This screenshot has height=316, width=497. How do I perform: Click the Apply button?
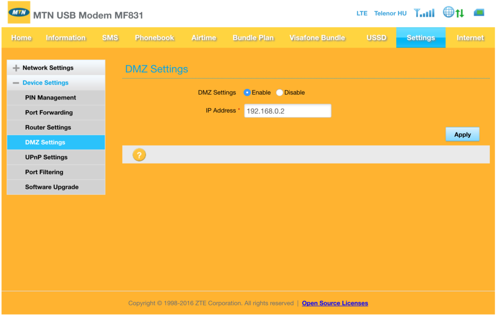click(x=462, y=134)
